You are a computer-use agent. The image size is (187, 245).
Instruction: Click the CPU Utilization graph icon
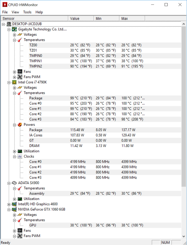[x=20, y=151]
